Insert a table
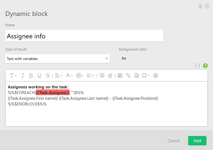 [x=120, y=76]
